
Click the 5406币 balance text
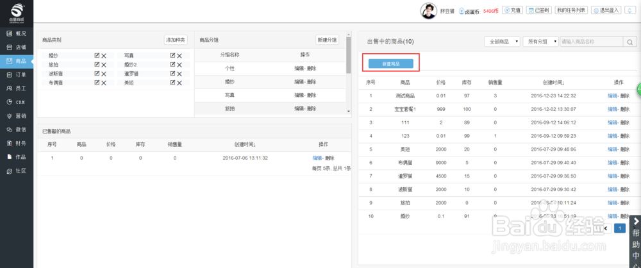[490, 11]
